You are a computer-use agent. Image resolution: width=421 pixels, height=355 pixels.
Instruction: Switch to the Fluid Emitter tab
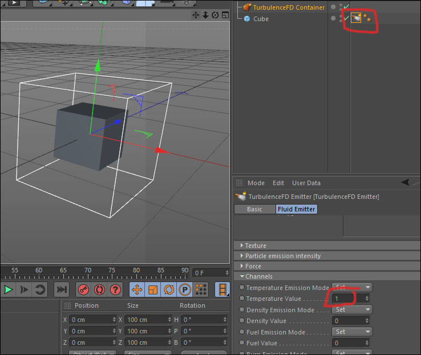pyautogui.click(x=297, y=209)
